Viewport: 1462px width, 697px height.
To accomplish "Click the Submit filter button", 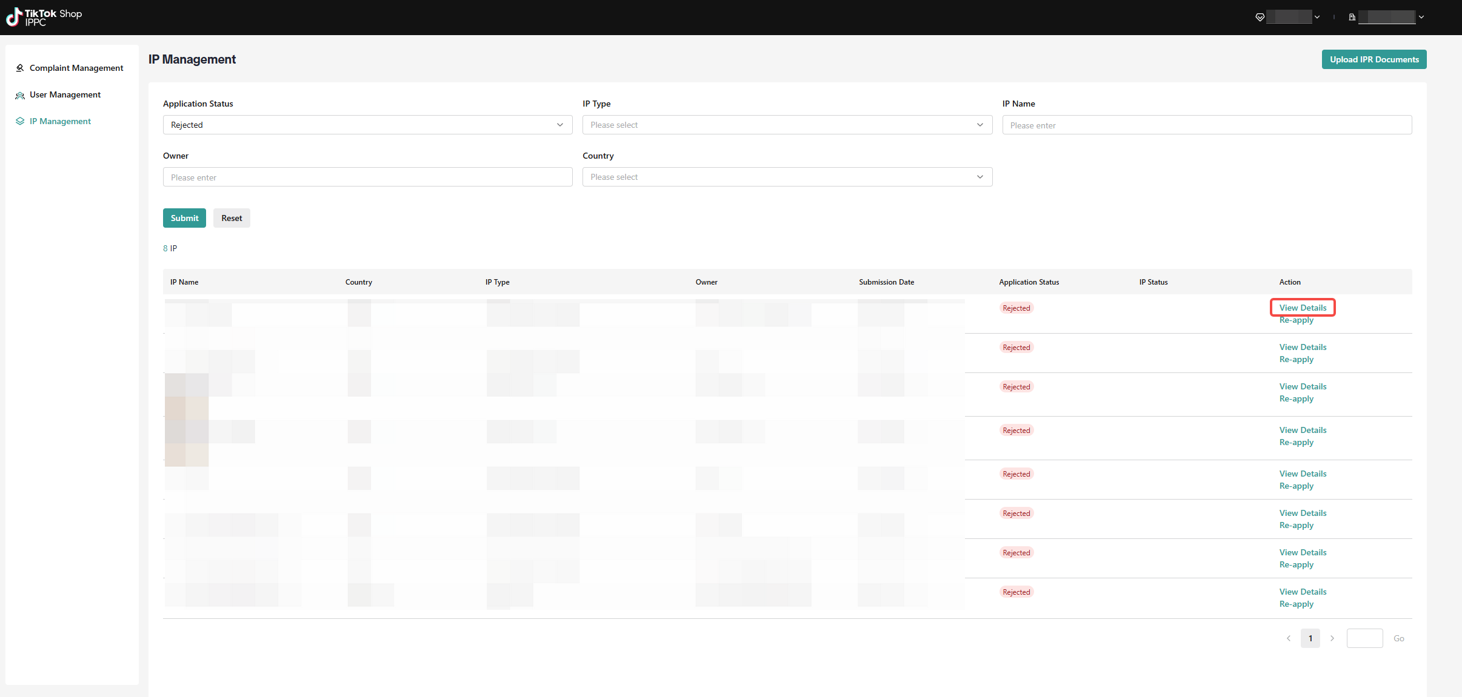I will click(184, 218).
